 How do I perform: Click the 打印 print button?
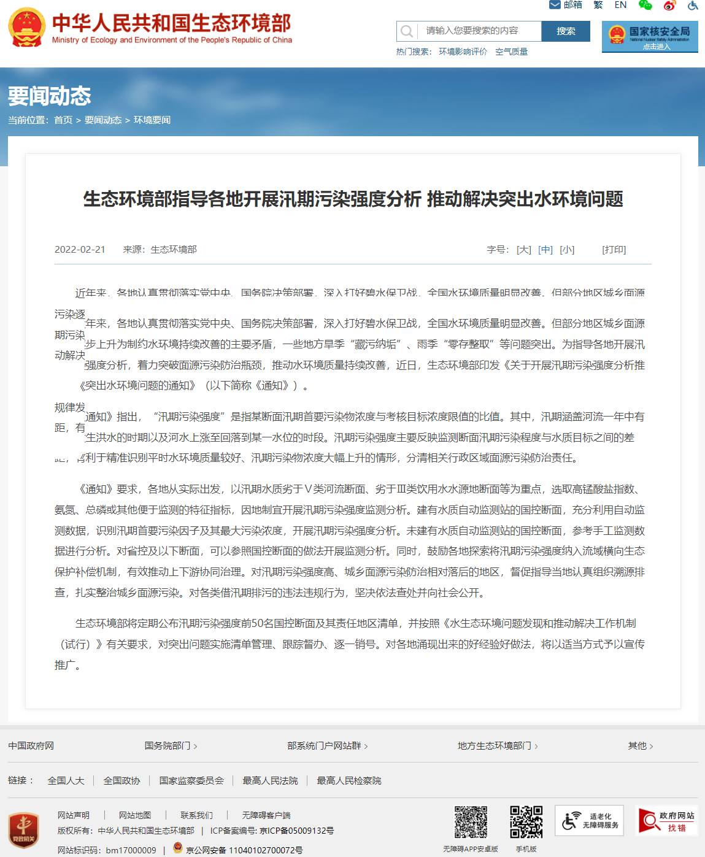tap(614, 250)
